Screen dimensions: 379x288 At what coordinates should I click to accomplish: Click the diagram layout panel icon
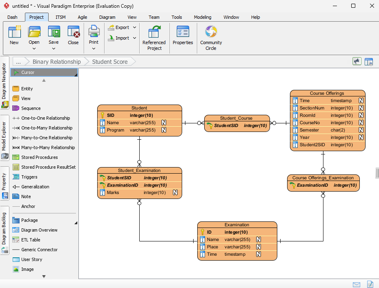(x=369, y=62)
